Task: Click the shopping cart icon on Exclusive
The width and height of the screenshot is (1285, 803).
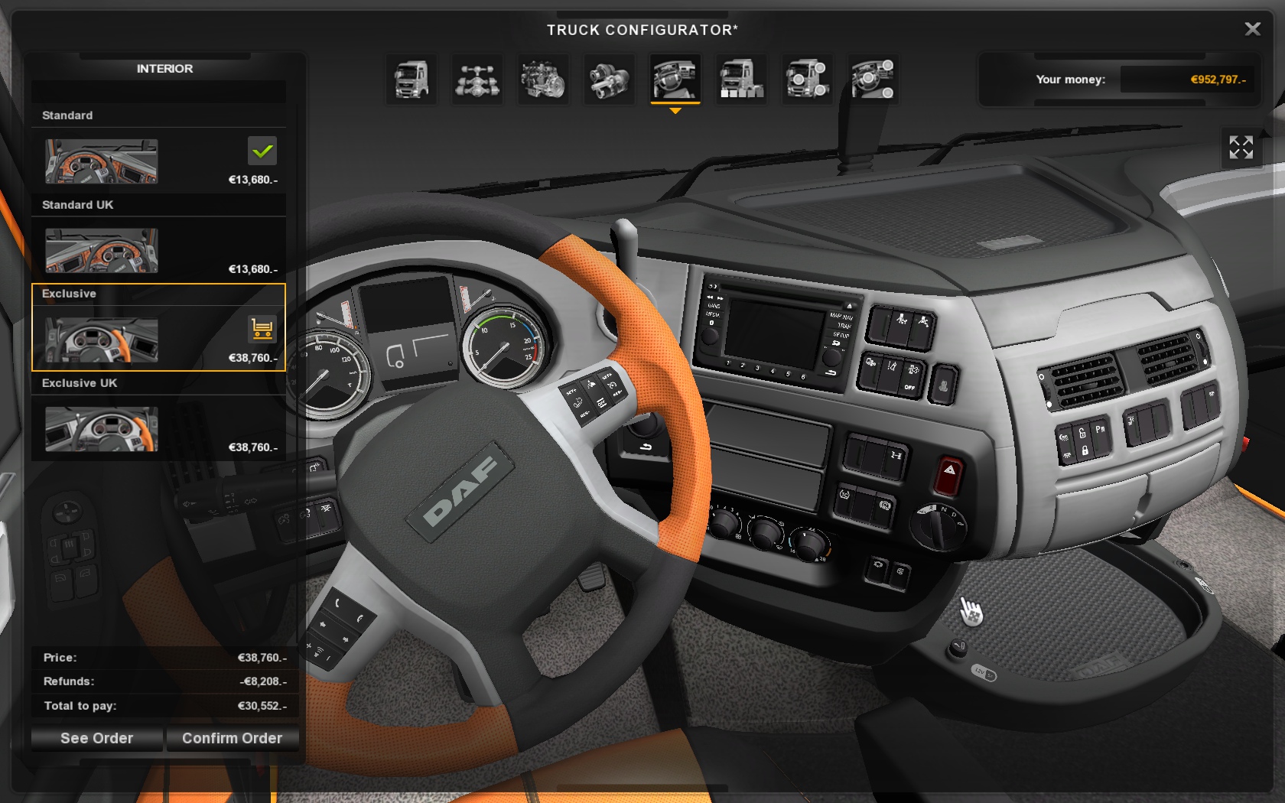Action: [x=262, y=330]
